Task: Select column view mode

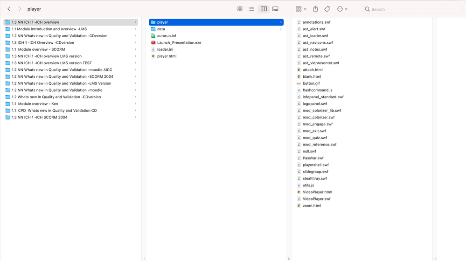Action: tap(264, 9)
